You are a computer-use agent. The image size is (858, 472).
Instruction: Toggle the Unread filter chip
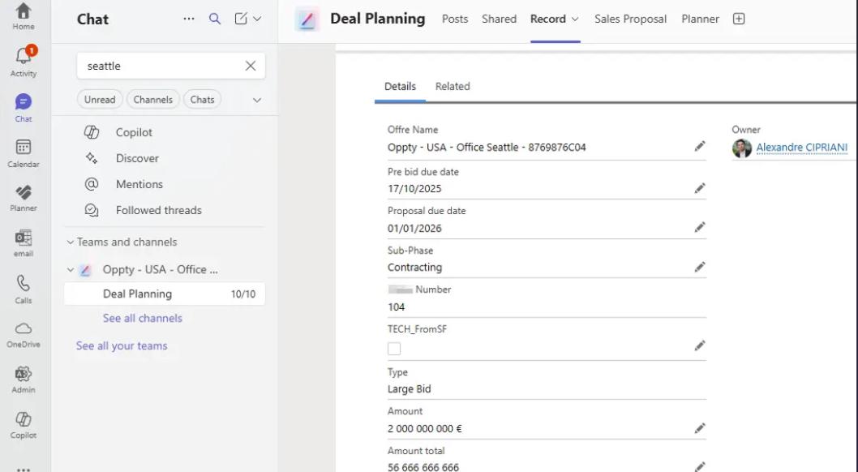[100, 100]
